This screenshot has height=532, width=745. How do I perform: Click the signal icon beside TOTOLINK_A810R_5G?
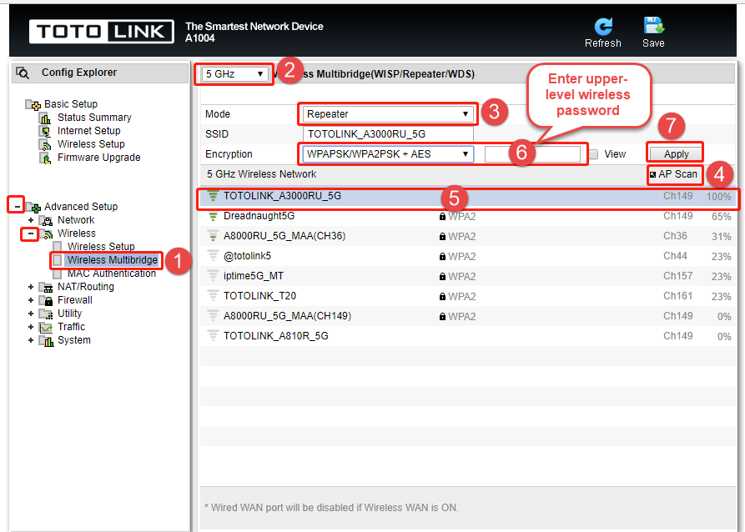point(213,336)
